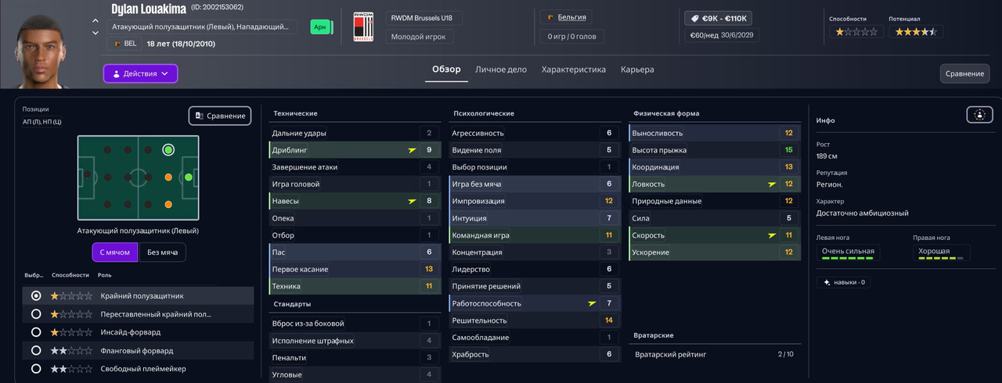
Task: Click the Решительность attribute row
Action: coord(535,320)
